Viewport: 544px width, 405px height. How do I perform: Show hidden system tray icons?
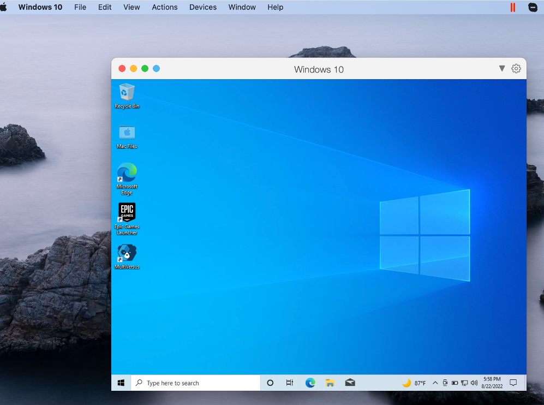[435, 383]
